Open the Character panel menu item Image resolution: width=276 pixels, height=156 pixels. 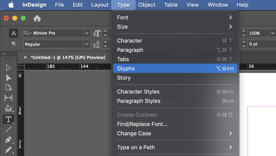click(x=175, y=40)
